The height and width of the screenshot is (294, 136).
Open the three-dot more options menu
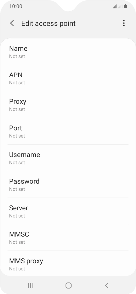(124, 23)
